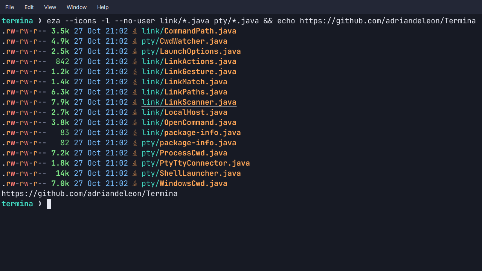482x271 pixels.
Task: Click the GitHub URL in the echo command
Action: (x=388, y=21)
